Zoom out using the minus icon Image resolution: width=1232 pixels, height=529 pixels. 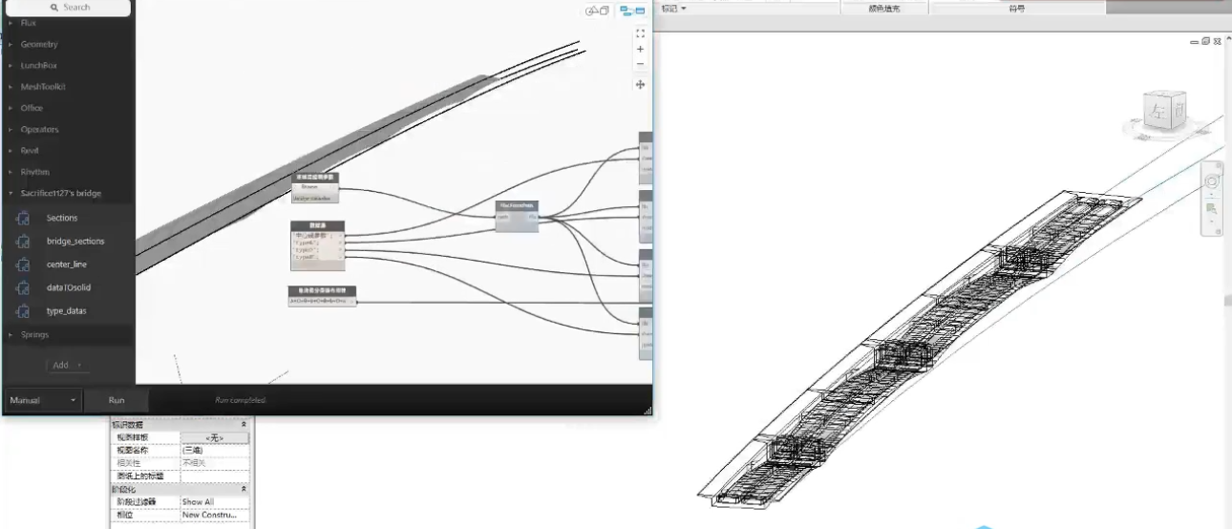(x=640, y=64)
